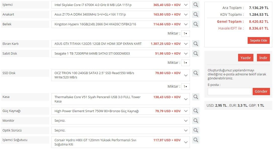Click the İndir download button
Image resolution: width=274 pixels, height=150 pixels.
coord(263,58)
